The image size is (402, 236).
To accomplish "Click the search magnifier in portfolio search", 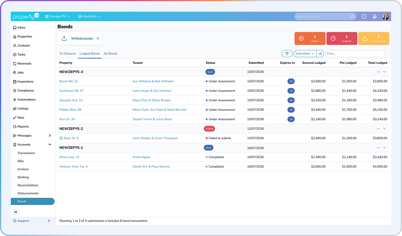I will (352, 17).
